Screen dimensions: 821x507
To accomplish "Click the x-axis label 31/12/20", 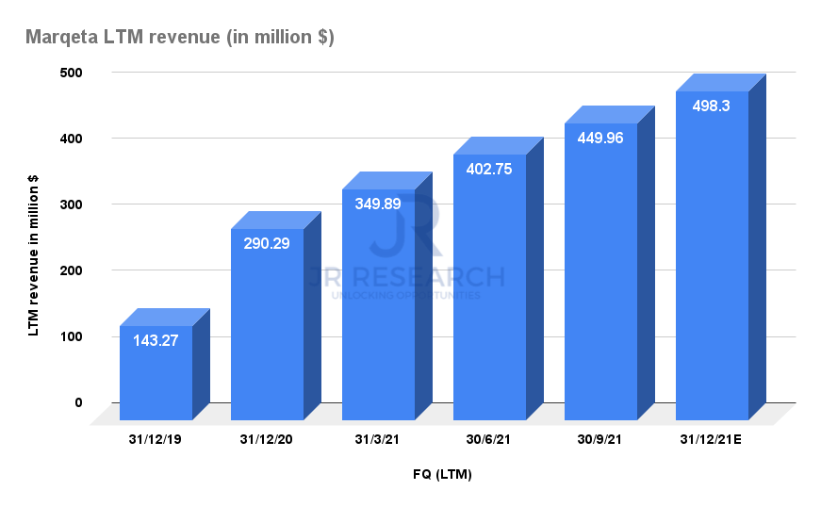I will coord(266,439).
